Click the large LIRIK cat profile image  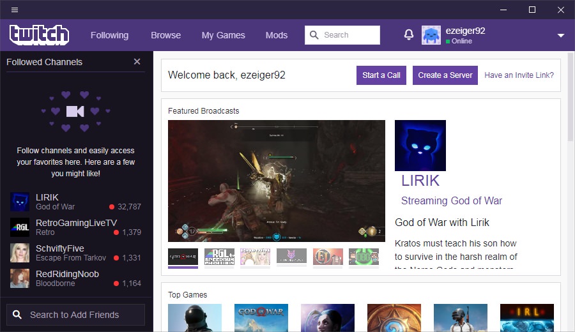click(x=420, y=146)
